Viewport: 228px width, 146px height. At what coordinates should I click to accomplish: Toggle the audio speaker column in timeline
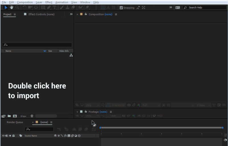pos(7,136)
